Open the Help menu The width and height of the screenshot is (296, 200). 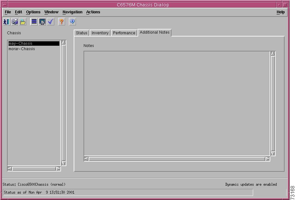click(x=280, y=12)
